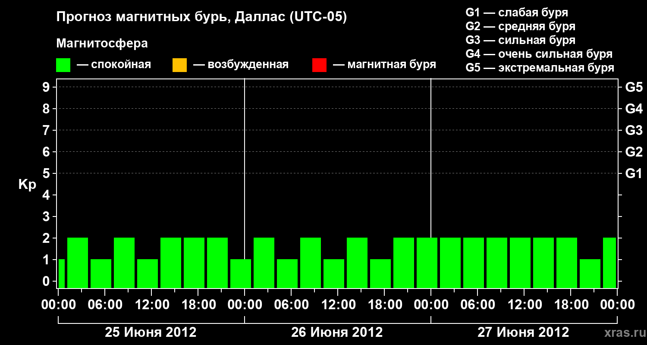Click the right-axis 'G5' storm level label
This screenshot has width=647, height=345.
tap(634, 87)
